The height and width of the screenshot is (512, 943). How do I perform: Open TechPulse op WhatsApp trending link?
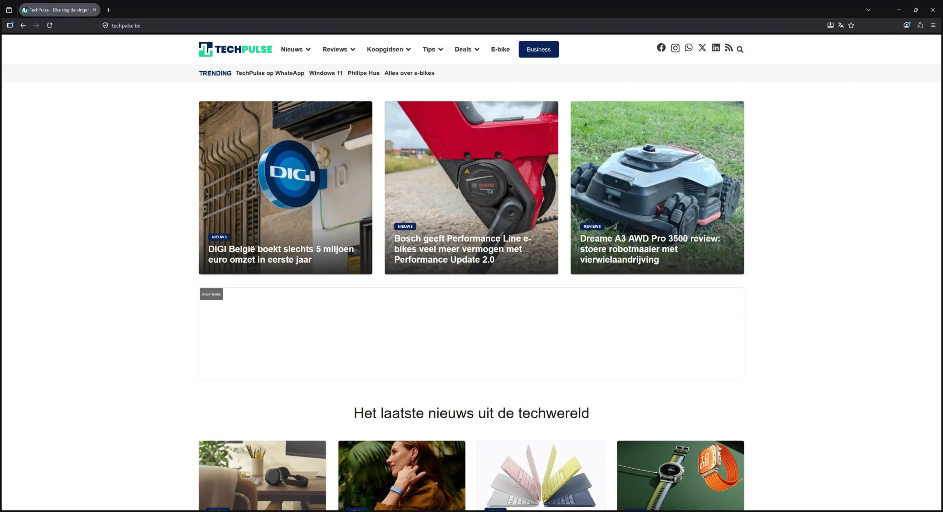[x=270, y=73]
